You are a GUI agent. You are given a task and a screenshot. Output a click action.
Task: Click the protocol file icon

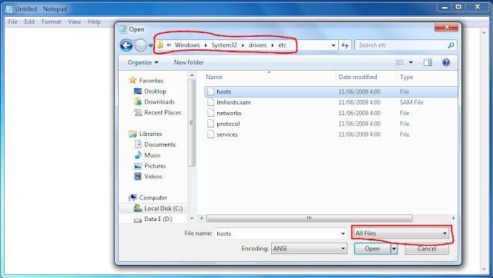210,124
